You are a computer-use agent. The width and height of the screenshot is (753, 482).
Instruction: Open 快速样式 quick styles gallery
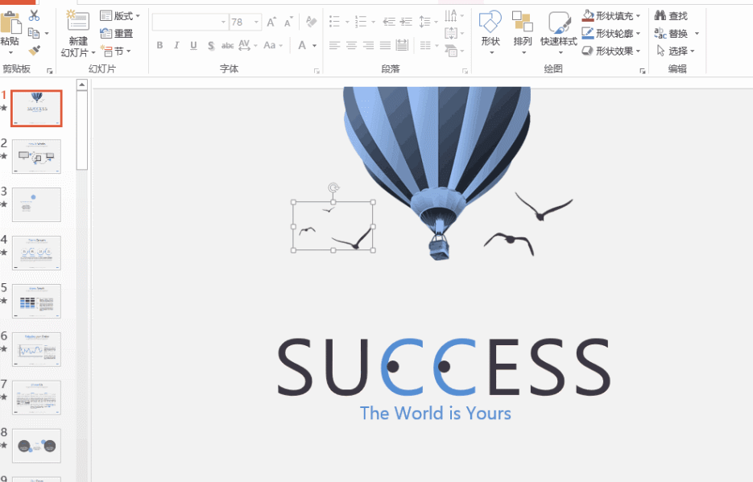coord(558,32)
